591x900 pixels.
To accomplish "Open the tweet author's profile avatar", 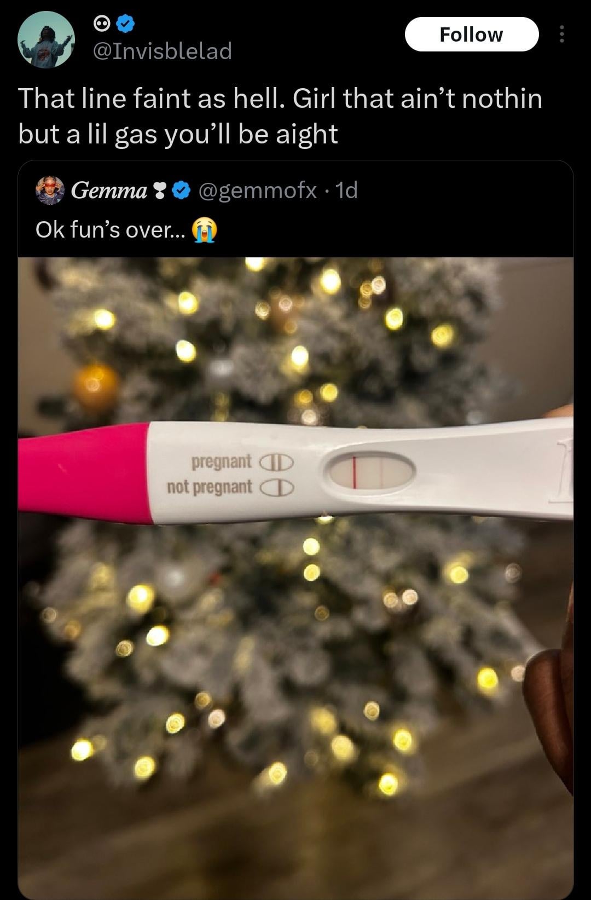I will click(x=46, y=39).
